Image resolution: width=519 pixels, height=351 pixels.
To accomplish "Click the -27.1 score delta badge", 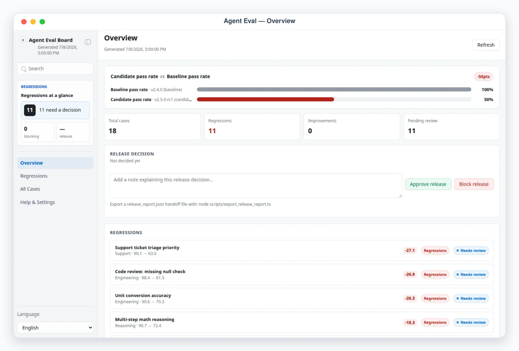I will [410, 251].
